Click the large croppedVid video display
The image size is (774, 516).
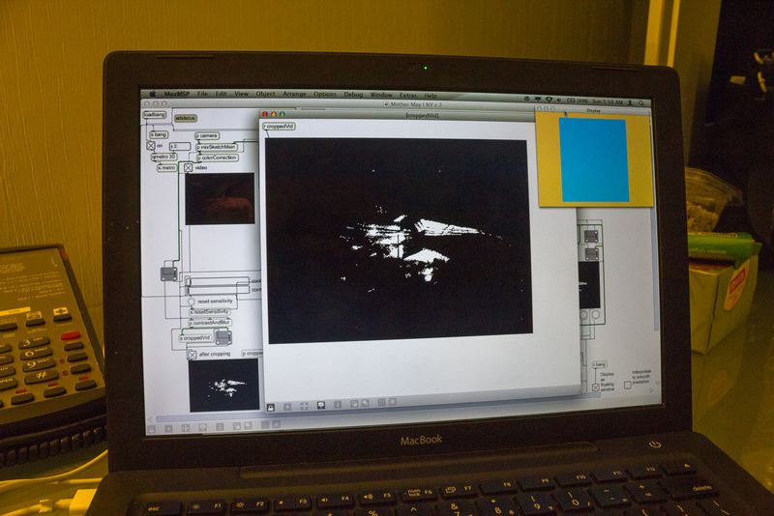399,241
